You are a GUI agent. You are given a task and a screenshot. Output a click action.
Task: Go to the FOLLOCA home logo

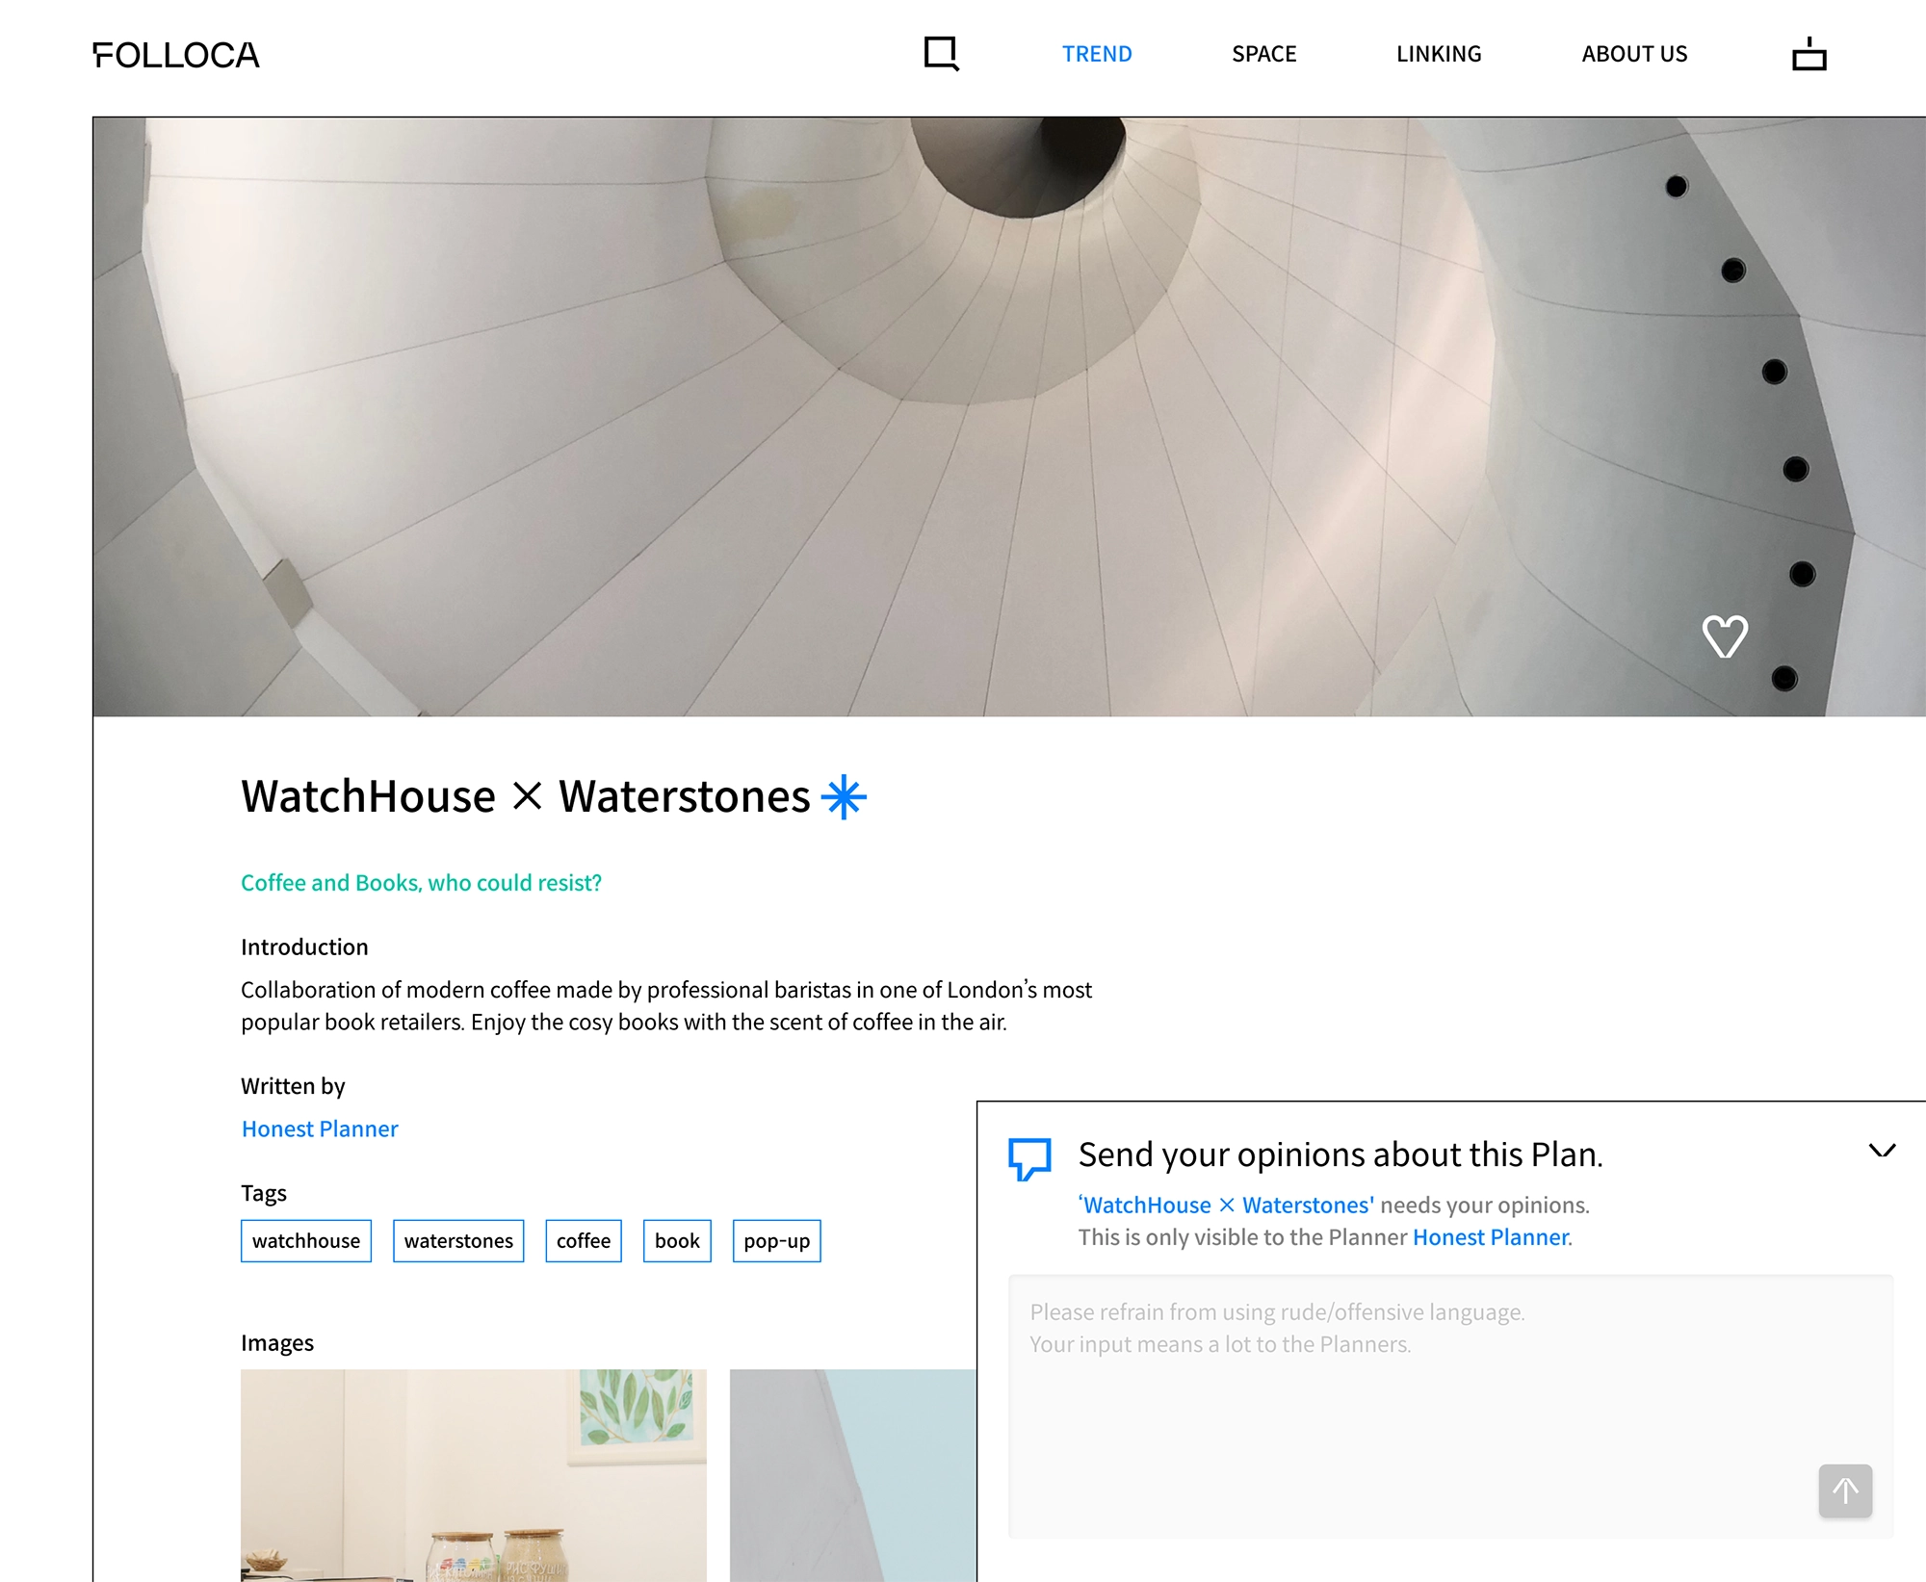pyautogui.click(x=176, y=55)
